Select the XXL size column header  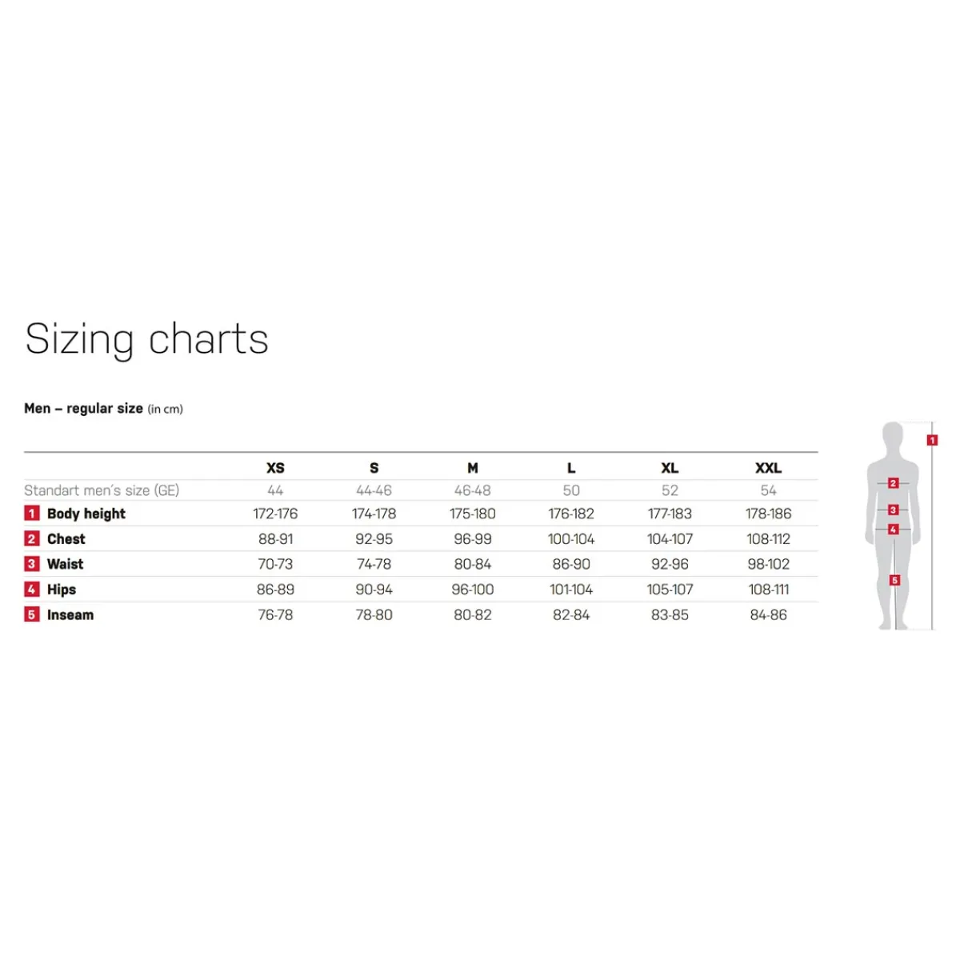(769, 468)
